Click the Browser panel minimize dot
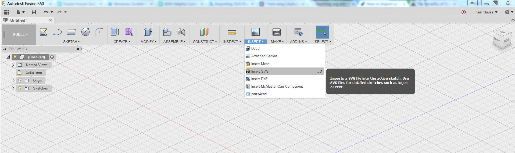 [x=78, y=49]
